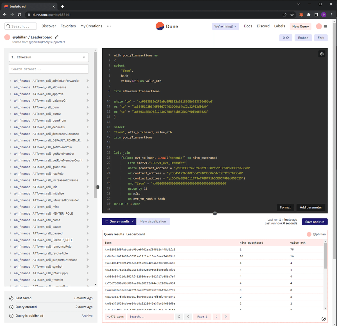Click the New Query button
This screenshot has height=326, width=337.
pos(300,26)
